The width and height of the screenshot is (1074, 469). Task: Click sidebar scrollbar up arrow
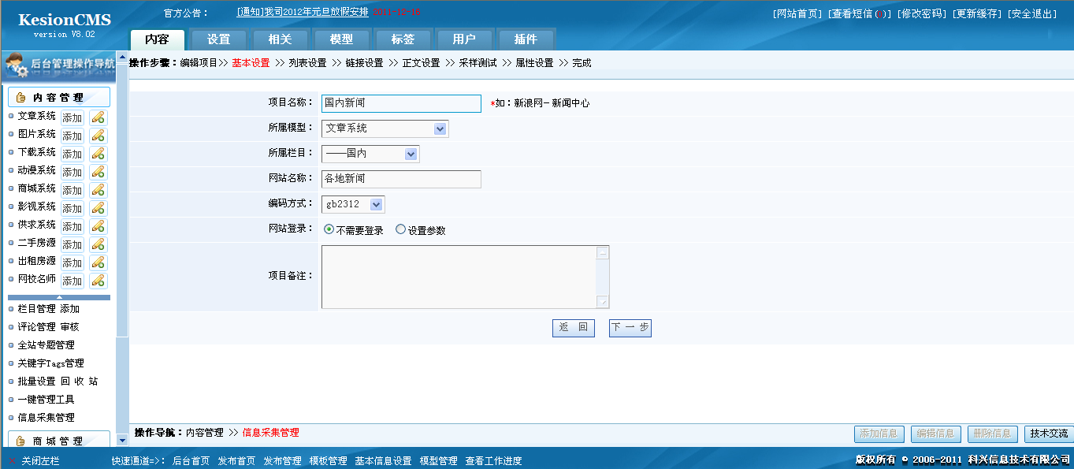pyautogui.click(x=122, y=59)
